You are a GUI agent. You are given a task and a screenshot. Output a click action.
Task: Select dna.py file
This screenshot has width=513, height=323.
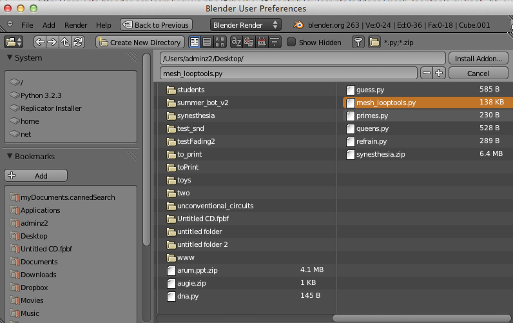[247, 296]
